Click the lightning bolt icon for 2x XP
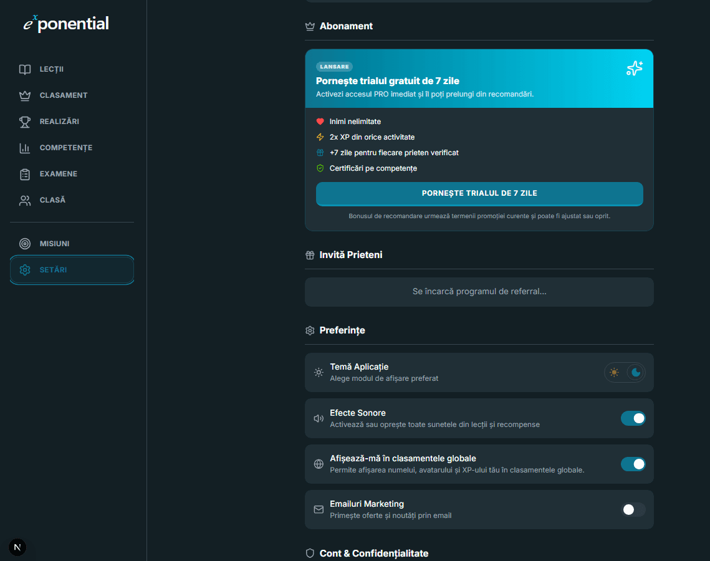 point(320,137)
